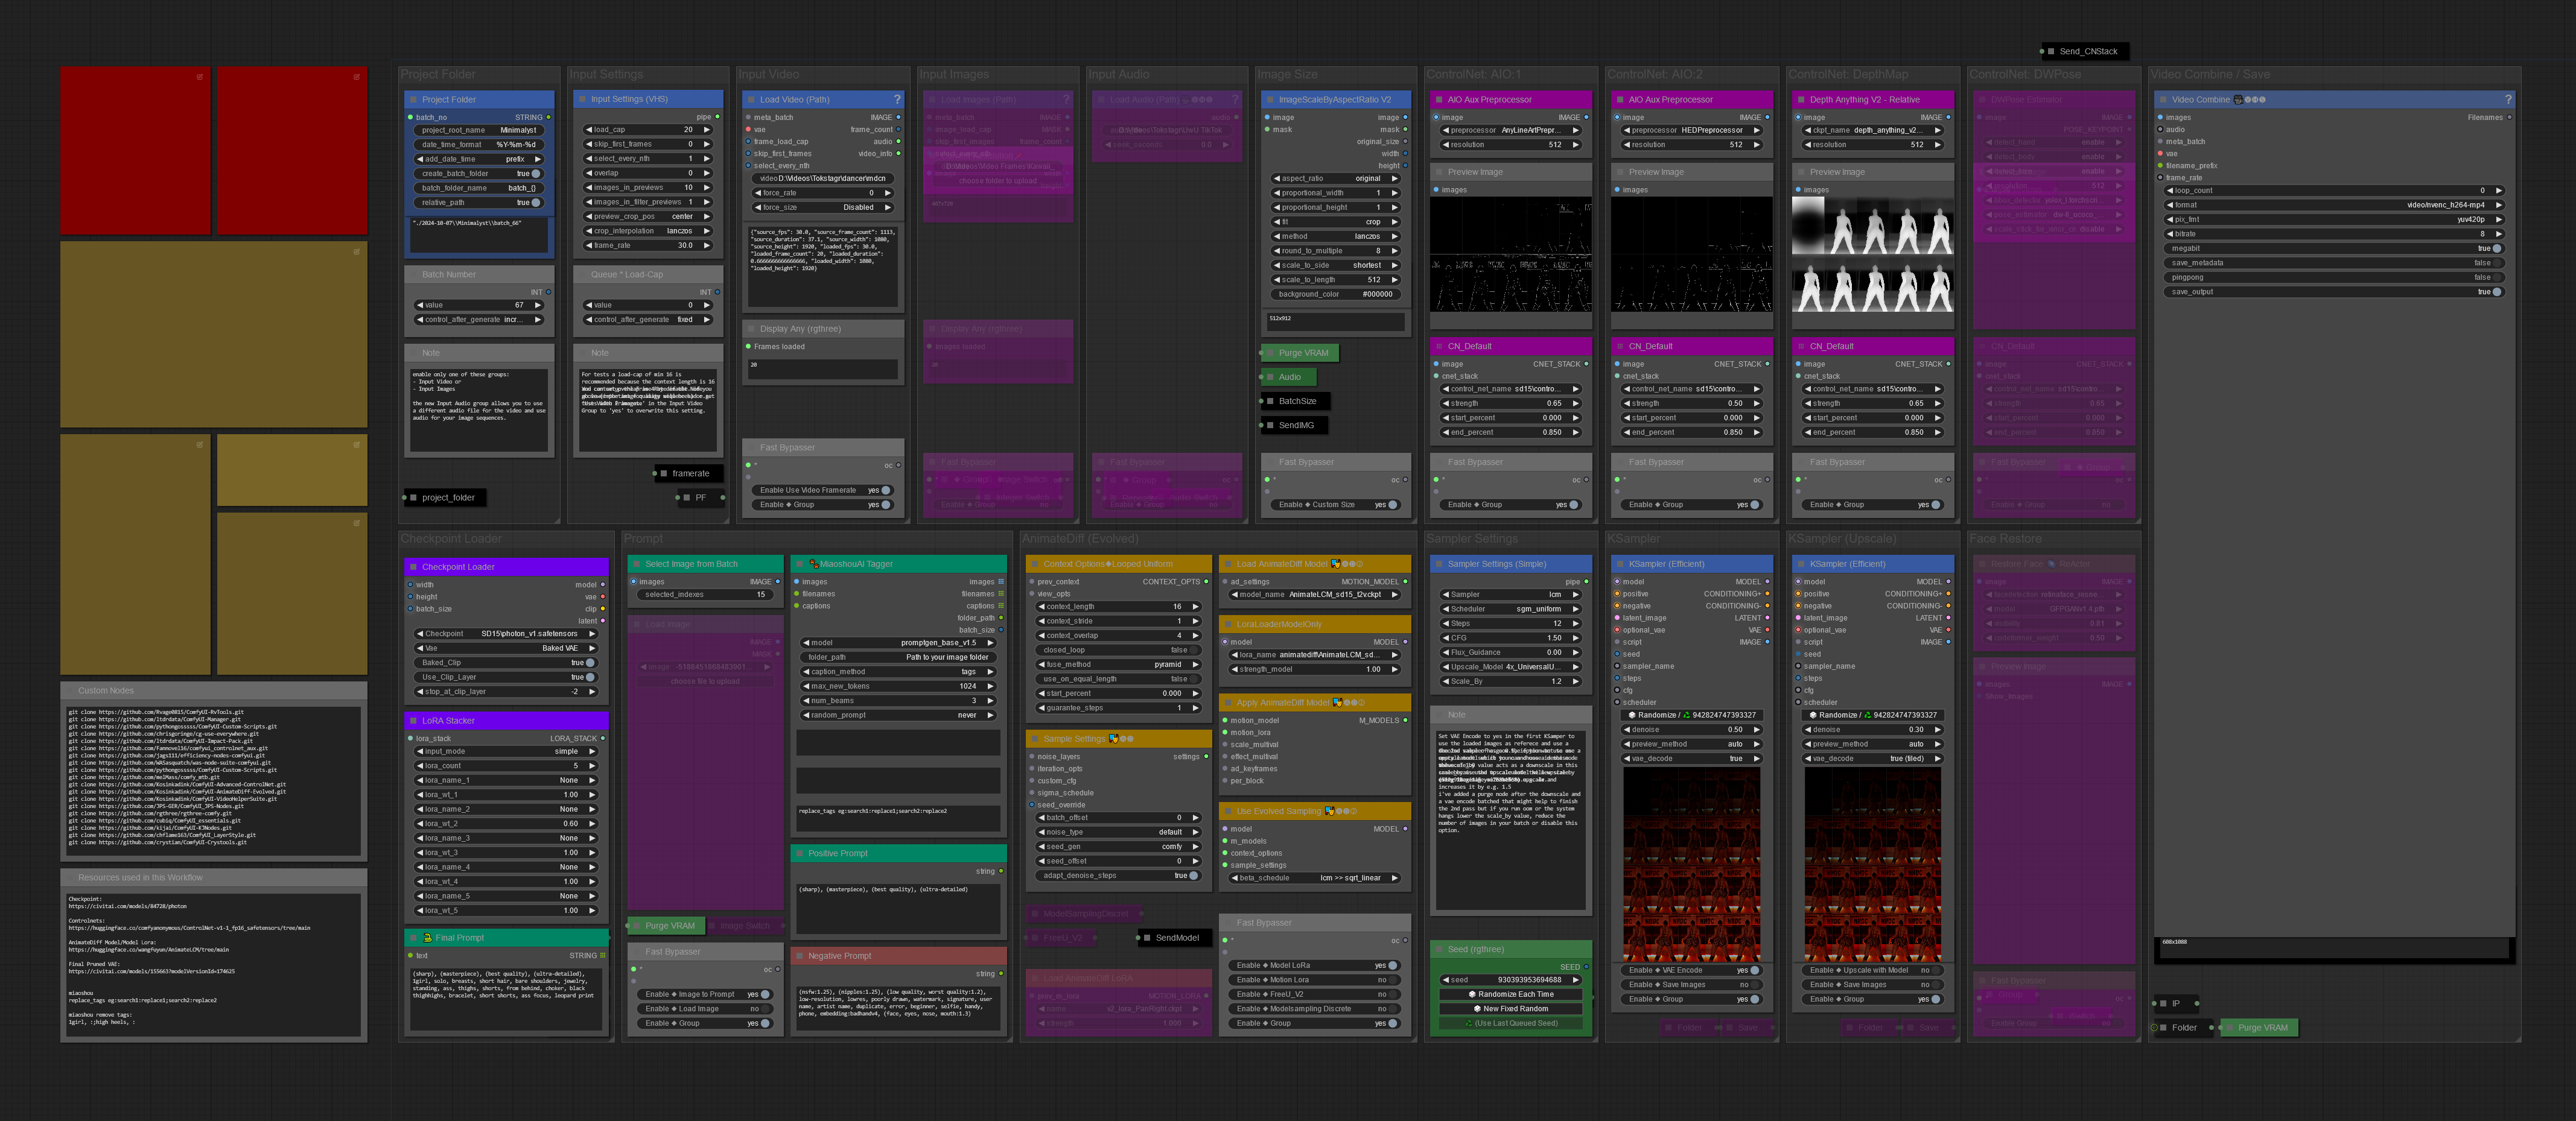Viewport: 2576px width, 1121px height.
Task: Click the ImageScaleByAspectRatio V2 title dot
Action: pos(1270,100)
